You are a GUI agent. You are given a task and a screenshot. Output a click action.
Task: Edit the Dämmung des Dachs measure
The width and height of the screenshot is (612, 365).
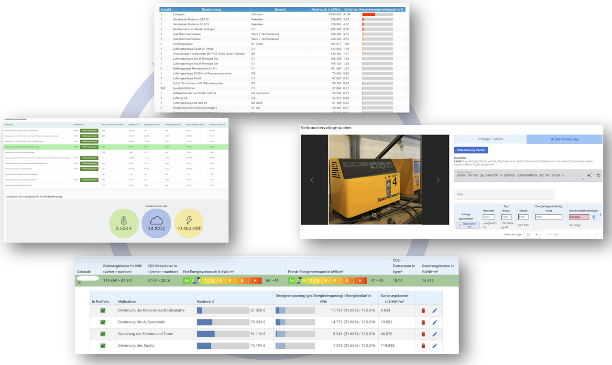click(x=435, y=345)
